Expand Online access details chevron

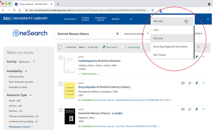click(x=99, y=74)
